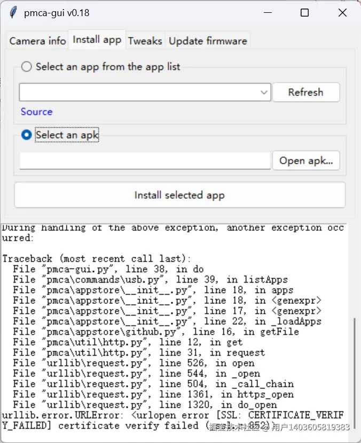The height and width of the screenshot is (443, 361).
Task: Expand the app list dropdown arrow
Action: 264,93
